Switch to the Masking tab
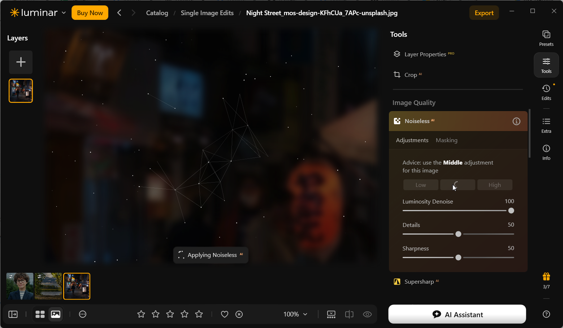Screen dimensions: 563x328 [446, 140]
